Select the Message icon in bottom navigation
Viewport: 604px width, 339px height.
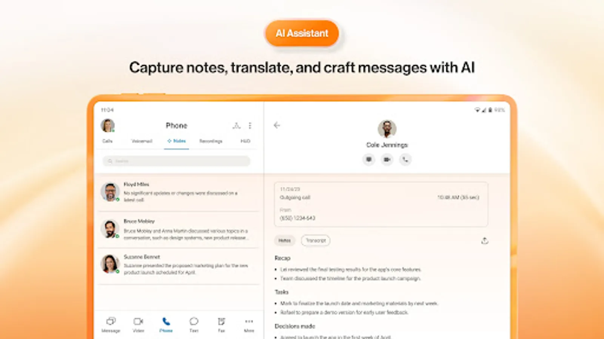(111, 324)
